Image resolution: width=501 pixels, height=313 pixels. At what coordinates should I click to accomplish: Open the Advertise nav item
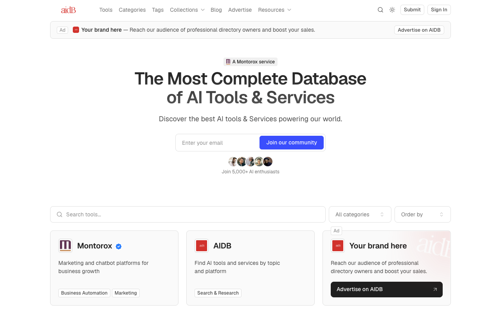(240, 10)
